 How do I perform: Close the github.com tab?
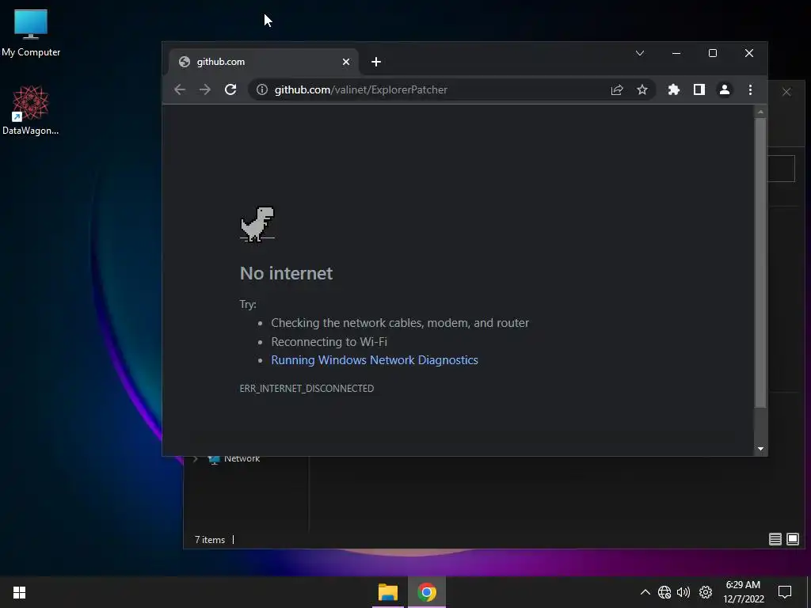click(346, 62)
